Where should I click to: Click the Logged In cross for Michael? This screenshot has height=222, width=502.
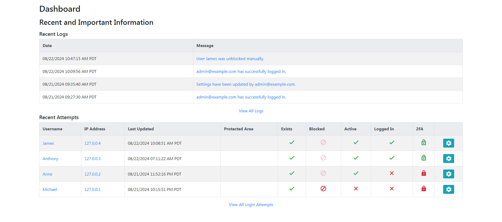click(392, 189)
